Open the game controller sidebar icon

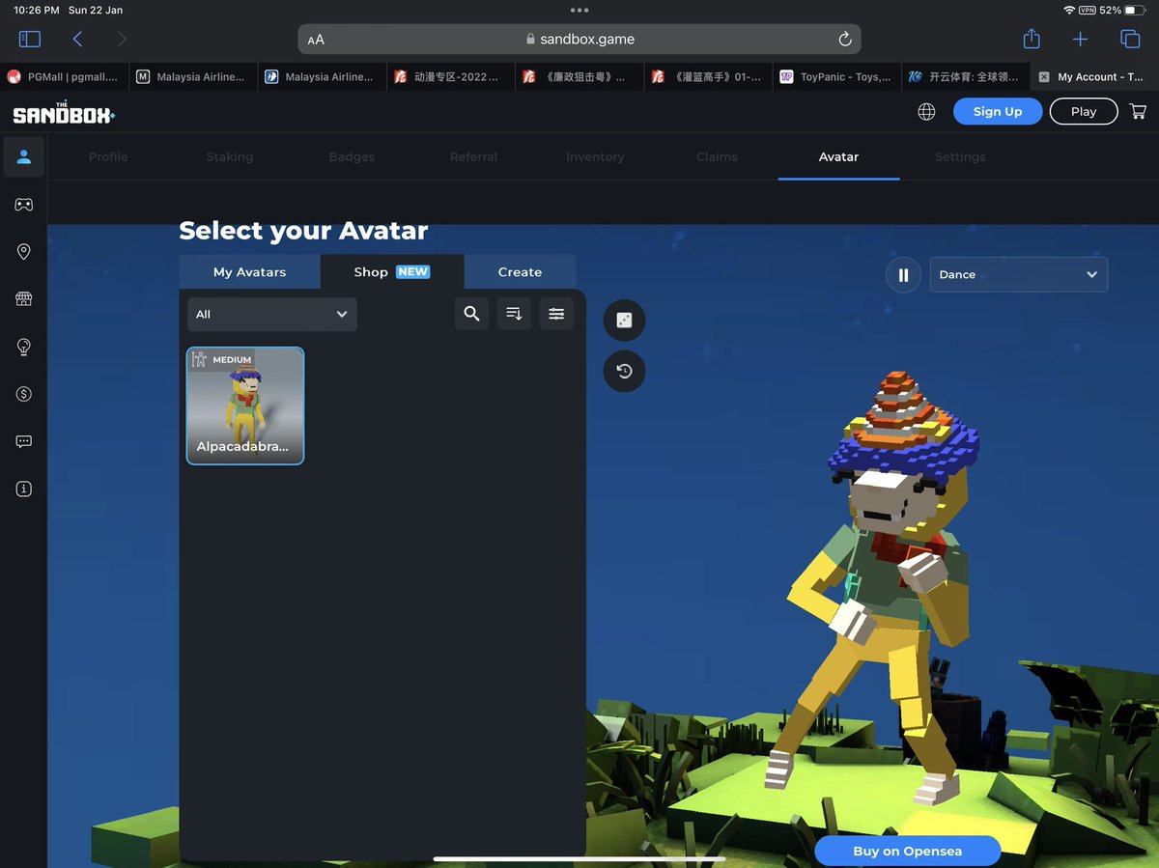(x=23, y=204)
